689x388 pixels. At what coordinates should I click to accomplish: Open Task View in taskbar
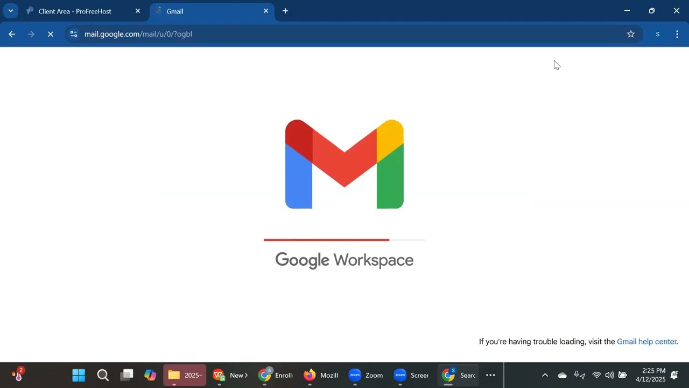pos(126,375)
